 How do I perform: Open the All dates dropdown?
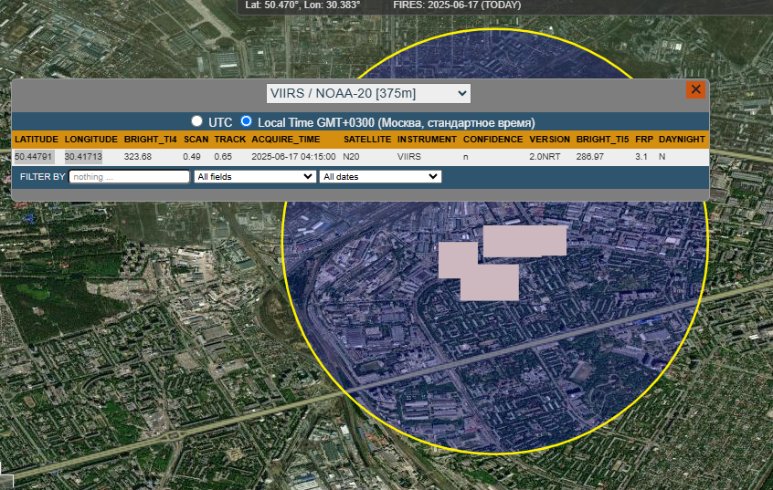380,177
